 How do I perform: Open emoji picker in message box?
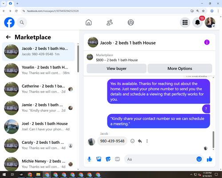(x=199, y=159)
